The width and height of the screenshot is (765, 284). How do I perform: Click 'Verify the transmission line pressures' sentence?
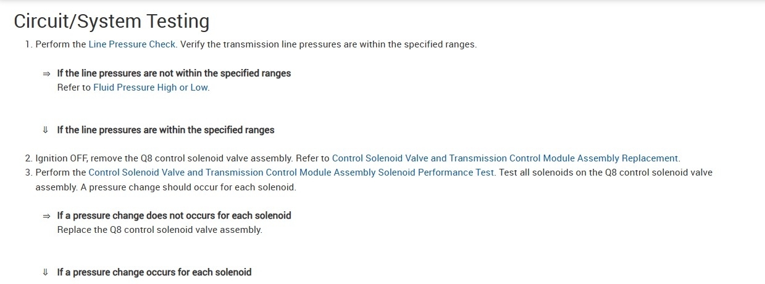coord(328,44)
